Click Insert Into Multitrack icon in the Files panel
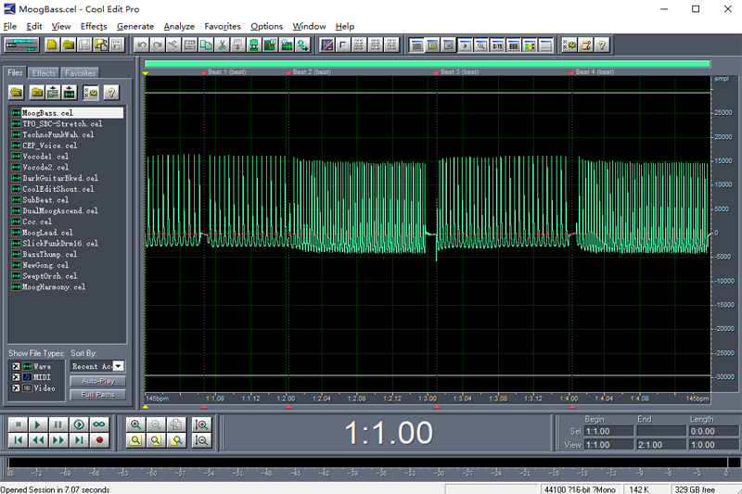 (x=53, y=92)
